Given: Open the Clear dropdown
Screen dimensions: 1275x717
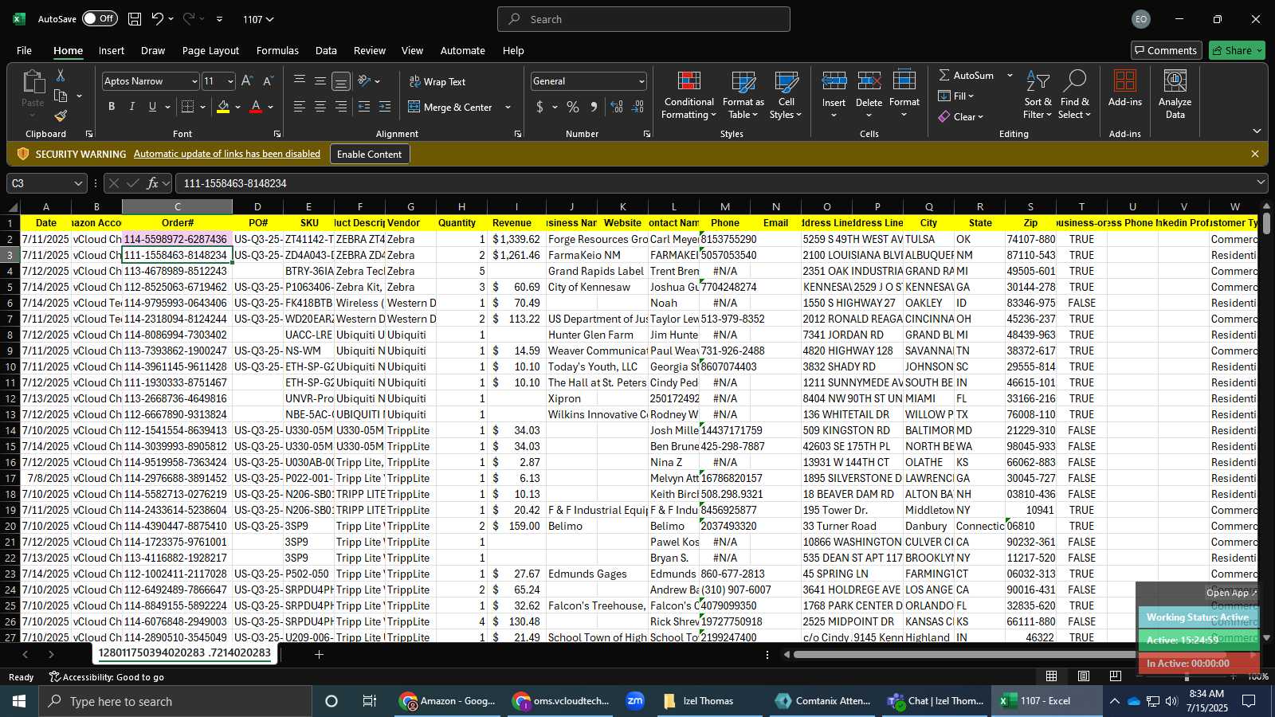Looking at the screenshot, I should (961, 117).
